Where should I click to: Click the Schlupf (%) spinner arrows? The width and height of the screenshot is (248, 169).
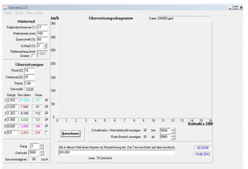pyautogui.click(x=45, y=46)
